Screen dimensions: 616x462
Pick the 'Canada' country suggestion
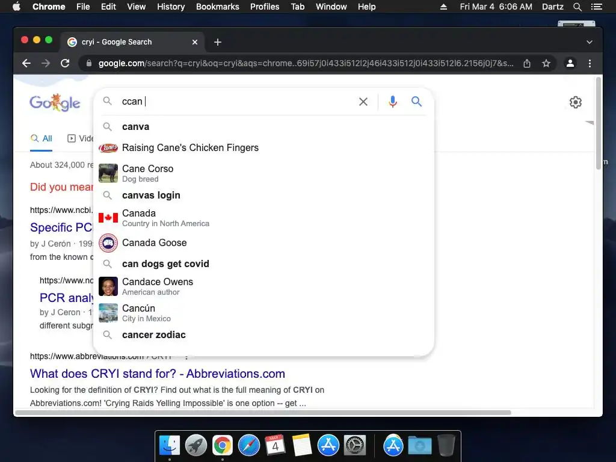click(263, 218)
